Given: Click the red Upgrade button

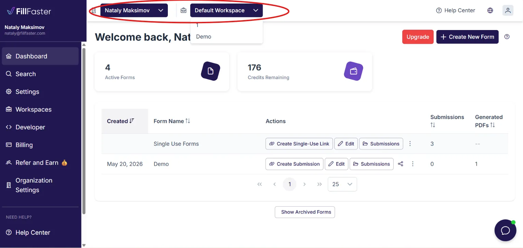Looking at the screenshot, I should (x=418, y=37).
